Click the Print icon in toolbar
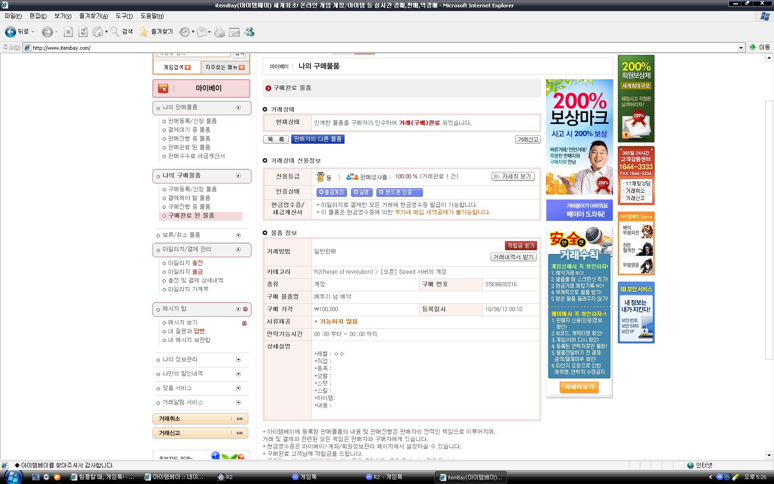Image resolution: width=774 pixels, height=484 pixels. click(x=220, y=32)
